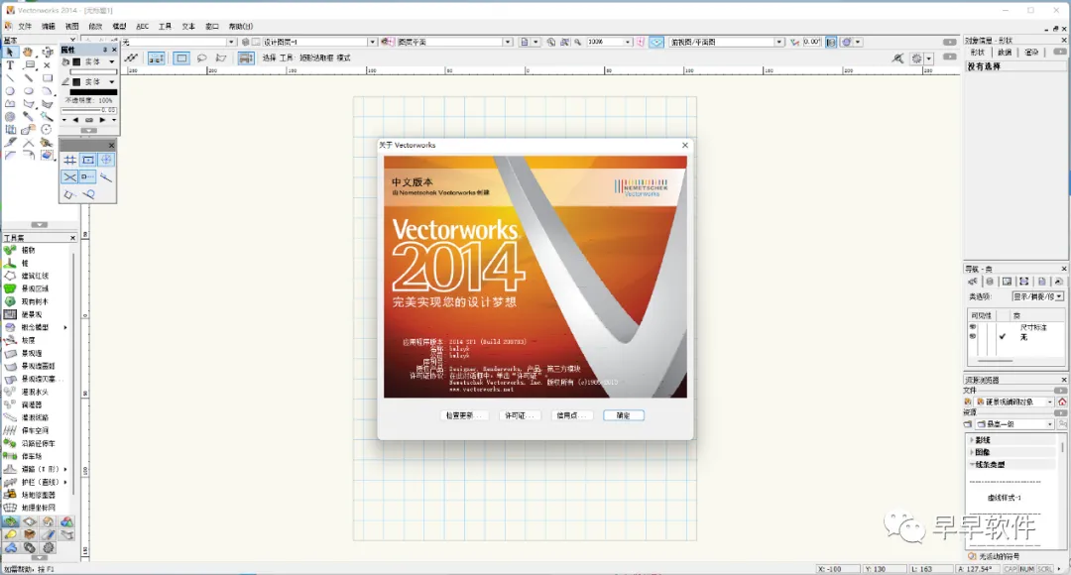Select the Double Line tool
The width and height of the screenshot is (1071, 575).
coord(28,78)
